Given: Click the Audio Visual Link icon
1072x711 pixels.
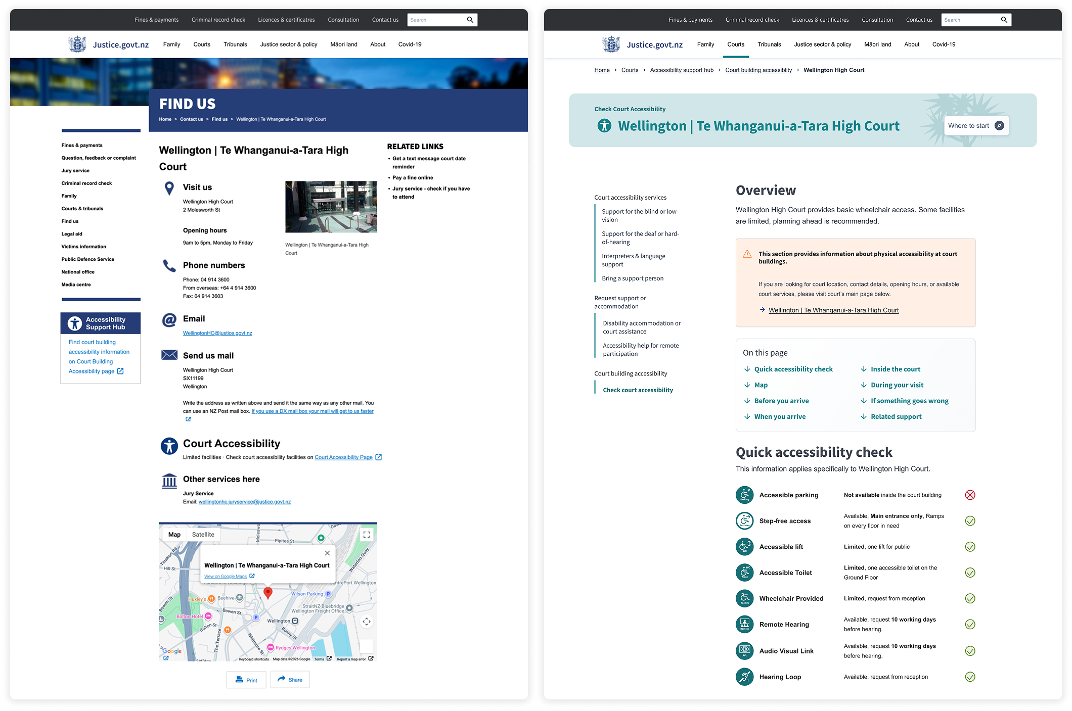Looking at the screenshot, I should [x=744, y=651].
